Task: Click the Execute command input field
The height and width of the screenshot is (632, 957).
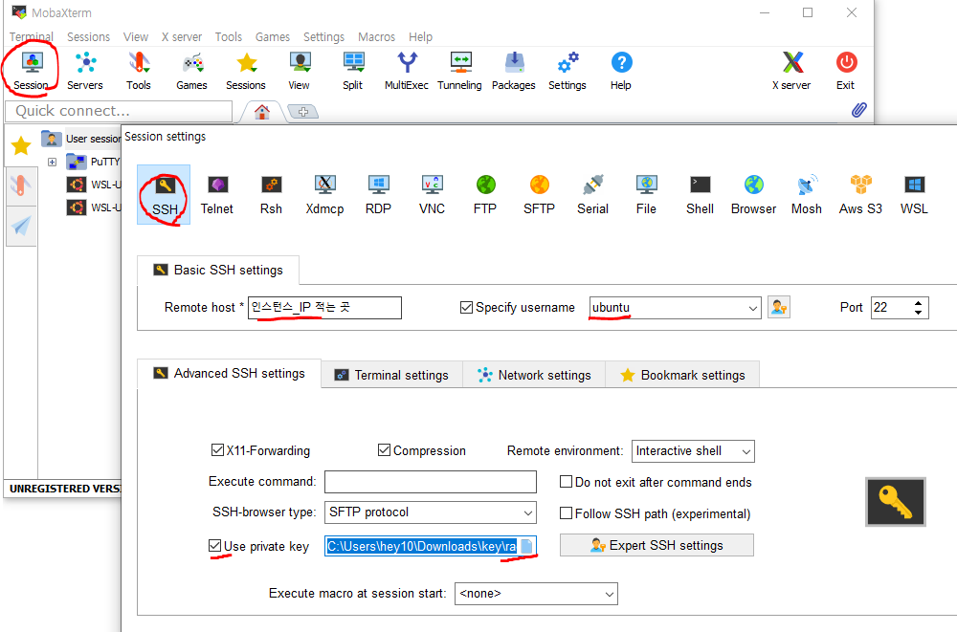Action: 431,481
